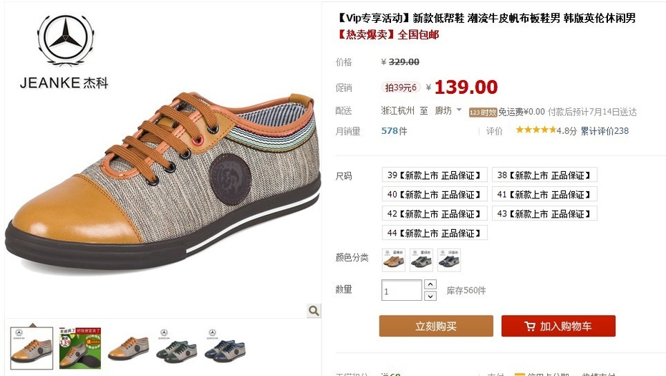Pick the tan-colored shoe swatch
The image size is (666, 376).
click(x=394, y=260)
